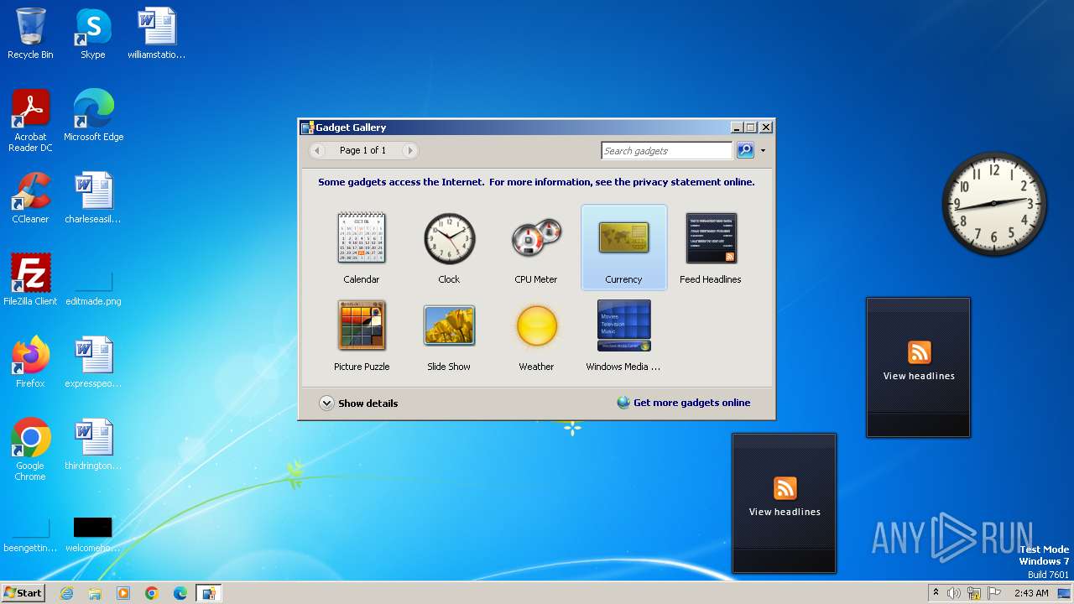Open Firefox desktop shortcut

(x=30, y=362)
